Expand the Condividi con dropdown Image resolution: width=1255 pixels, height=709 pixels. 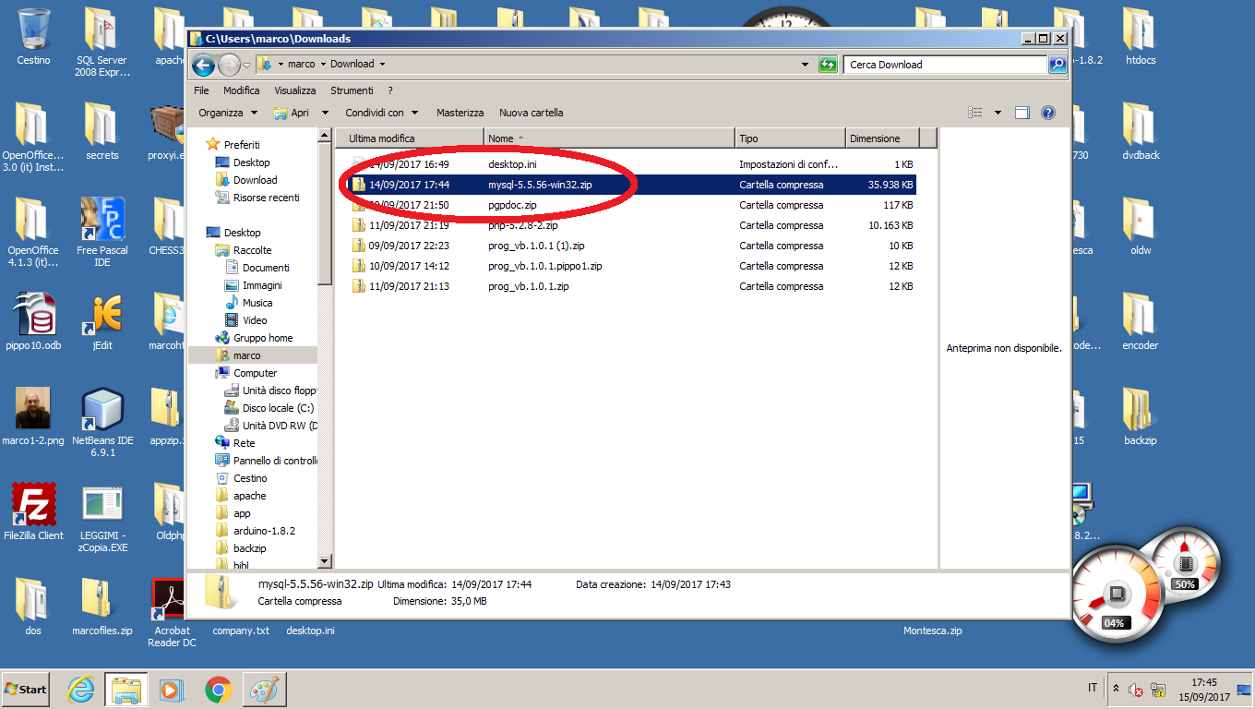381,113
